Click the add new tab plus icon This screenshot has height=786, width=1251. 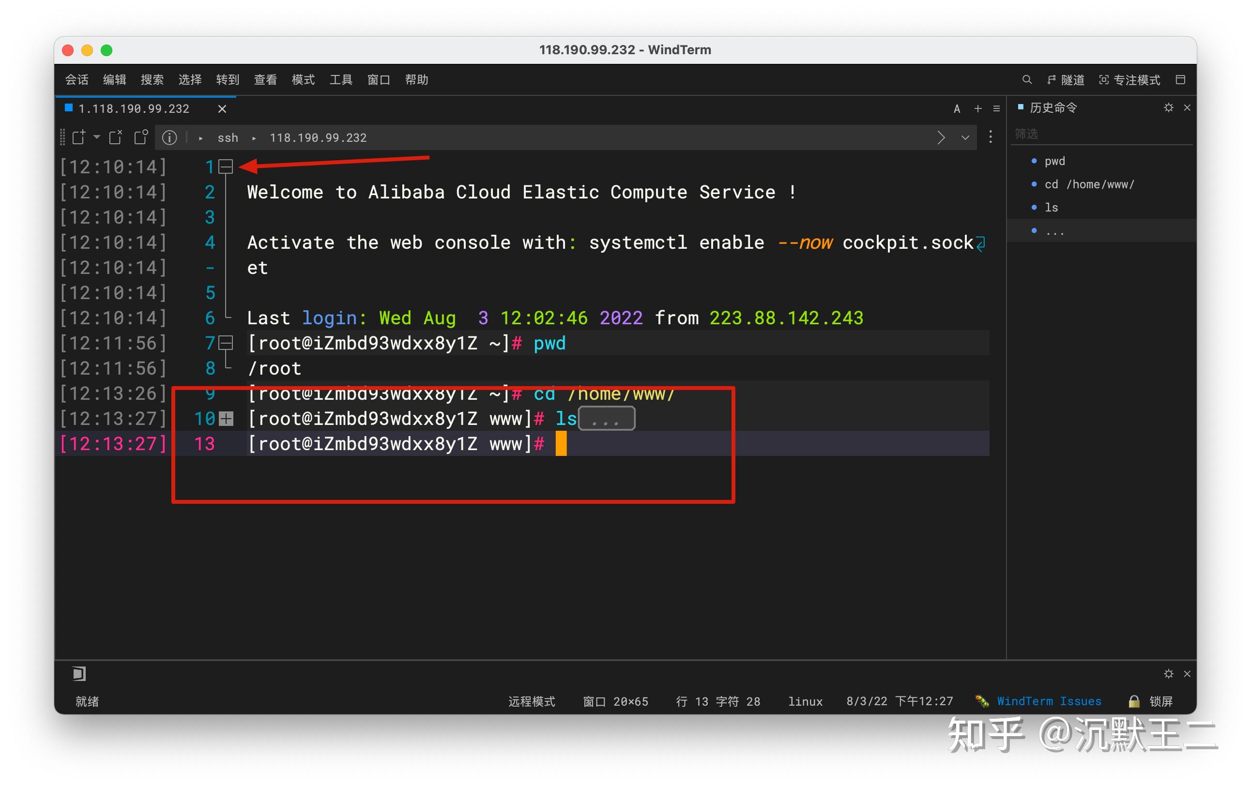click(978, 108)
